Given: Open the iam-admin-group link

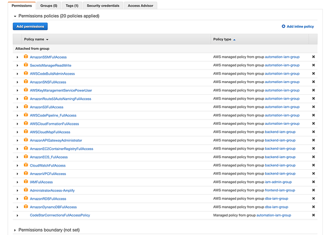Looking at the screenshot, I should (x=278, y=182).
